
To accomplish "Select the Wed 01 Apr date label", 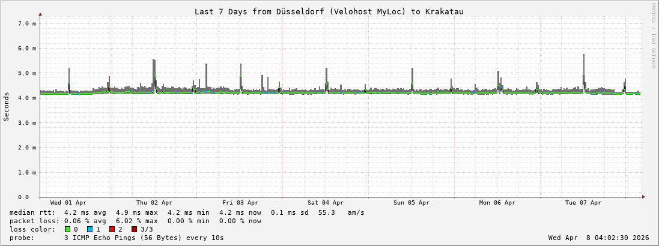I will [68, 203].
